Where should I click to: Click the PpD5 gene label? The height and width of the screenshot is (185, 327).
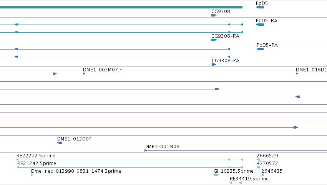[x=262, y=3]
